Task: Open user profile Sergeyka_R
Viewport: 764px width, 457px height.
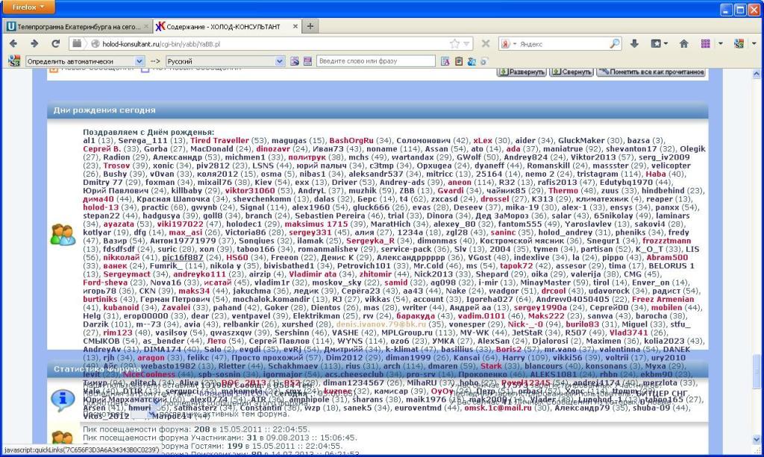Action: [370, 240]
